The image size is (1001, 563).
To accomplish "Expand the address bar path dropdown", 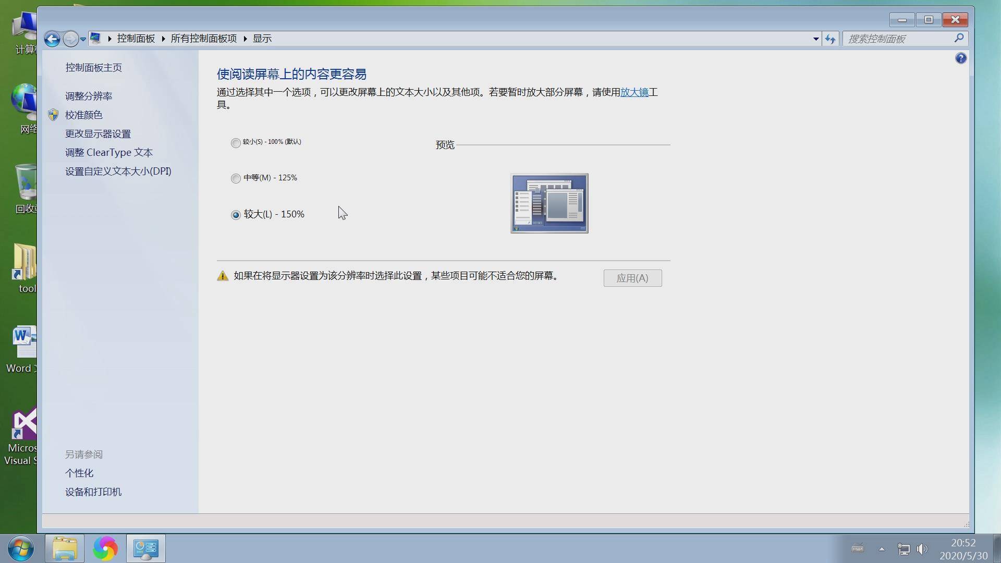I will tap(813, 39).
